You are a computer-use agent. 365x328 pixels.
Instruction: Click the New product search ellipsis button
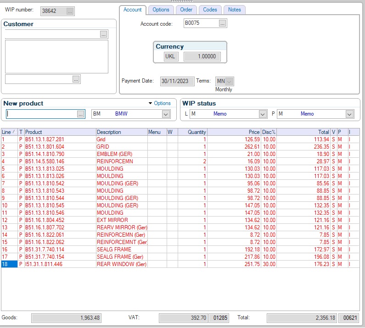coord(80,114)
